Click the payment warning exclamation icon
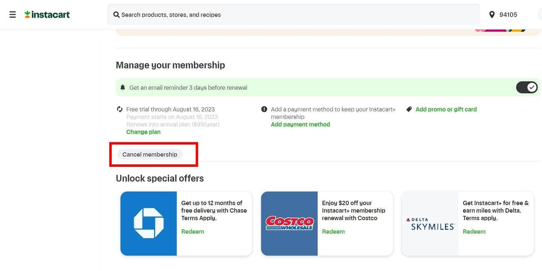The image size is (542, 271). tap(264, 109)
